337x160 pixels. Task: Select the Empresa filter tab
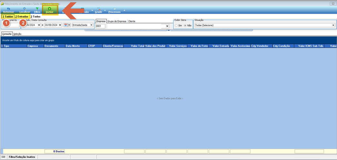tap(101, 21)
